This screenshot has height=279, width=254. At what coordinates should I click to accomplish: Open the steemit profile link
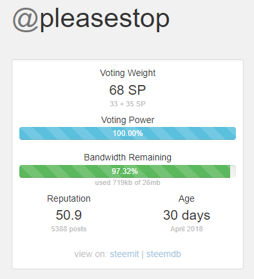point(124,254)
